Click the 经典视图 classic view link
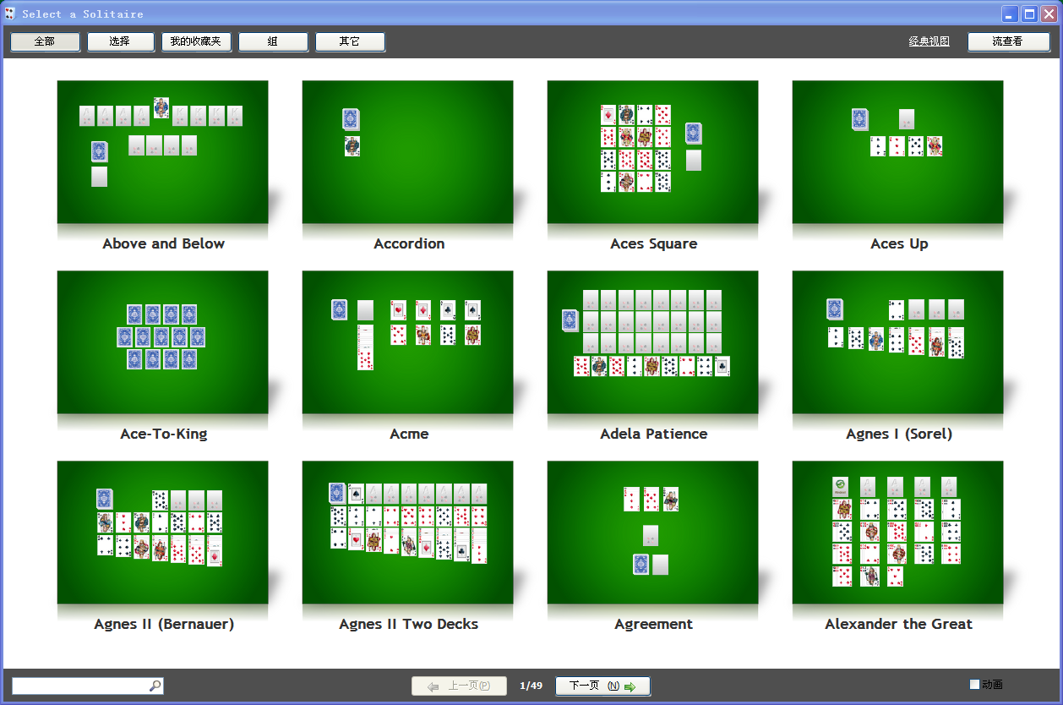This screenshot has height=705, width=1063. coord(929,41)
